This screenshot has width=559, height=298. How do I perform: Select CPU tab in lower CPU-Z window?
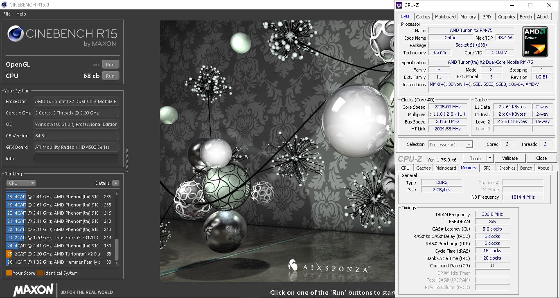tap(406, 168)
